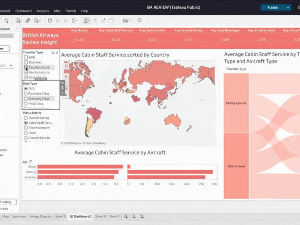
Task: Click the Boeing average rating bar
Action: coord(78,172)
